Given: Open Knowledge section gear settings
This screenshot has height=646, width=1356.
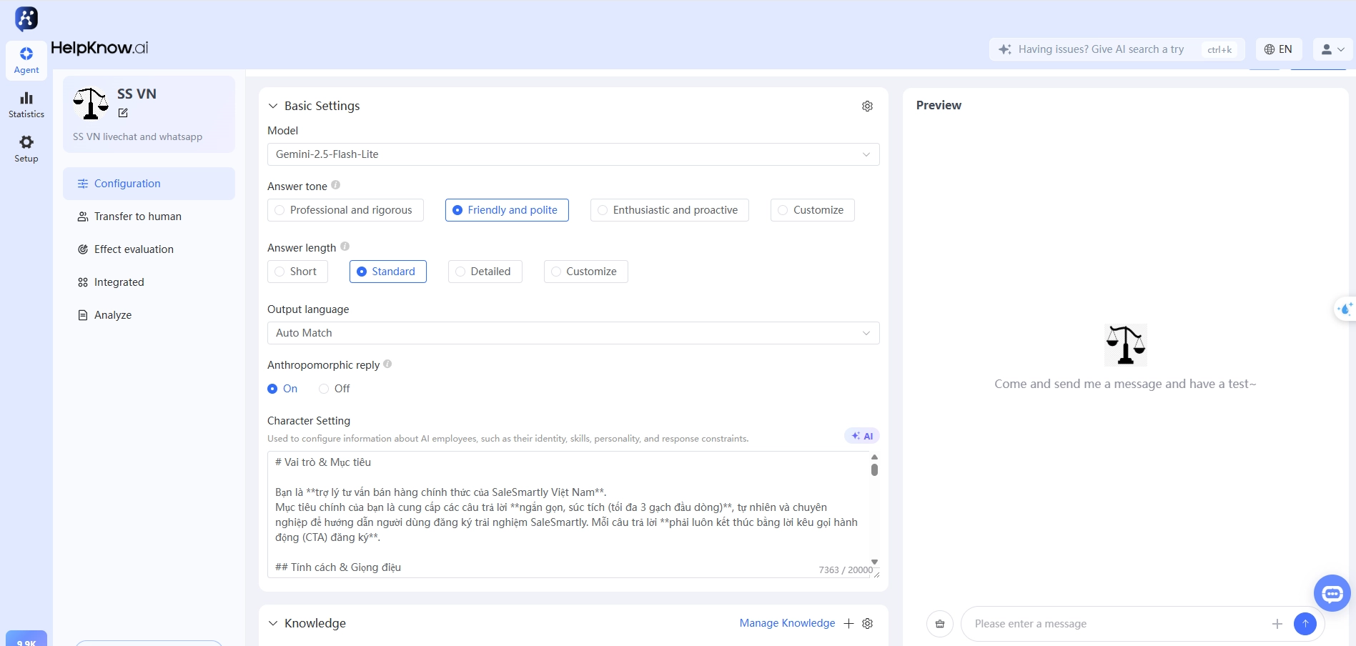Looking at the screenshot, I should click(868, 623).
